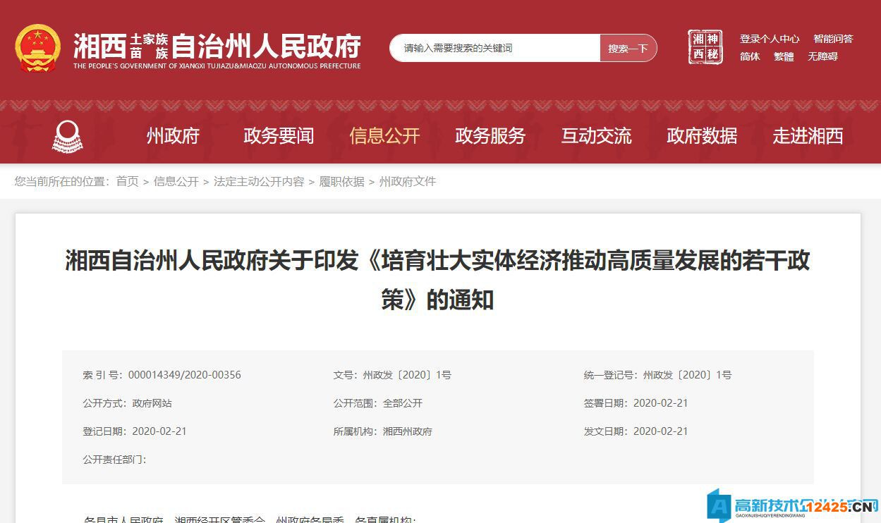This screenshot has width=881, height=523.
Task: Open the 互动交流 section
Action: 596,136
